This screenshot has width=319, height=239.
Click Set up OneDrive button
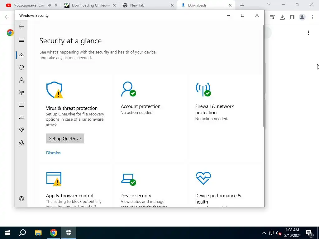tap(65, 138)
